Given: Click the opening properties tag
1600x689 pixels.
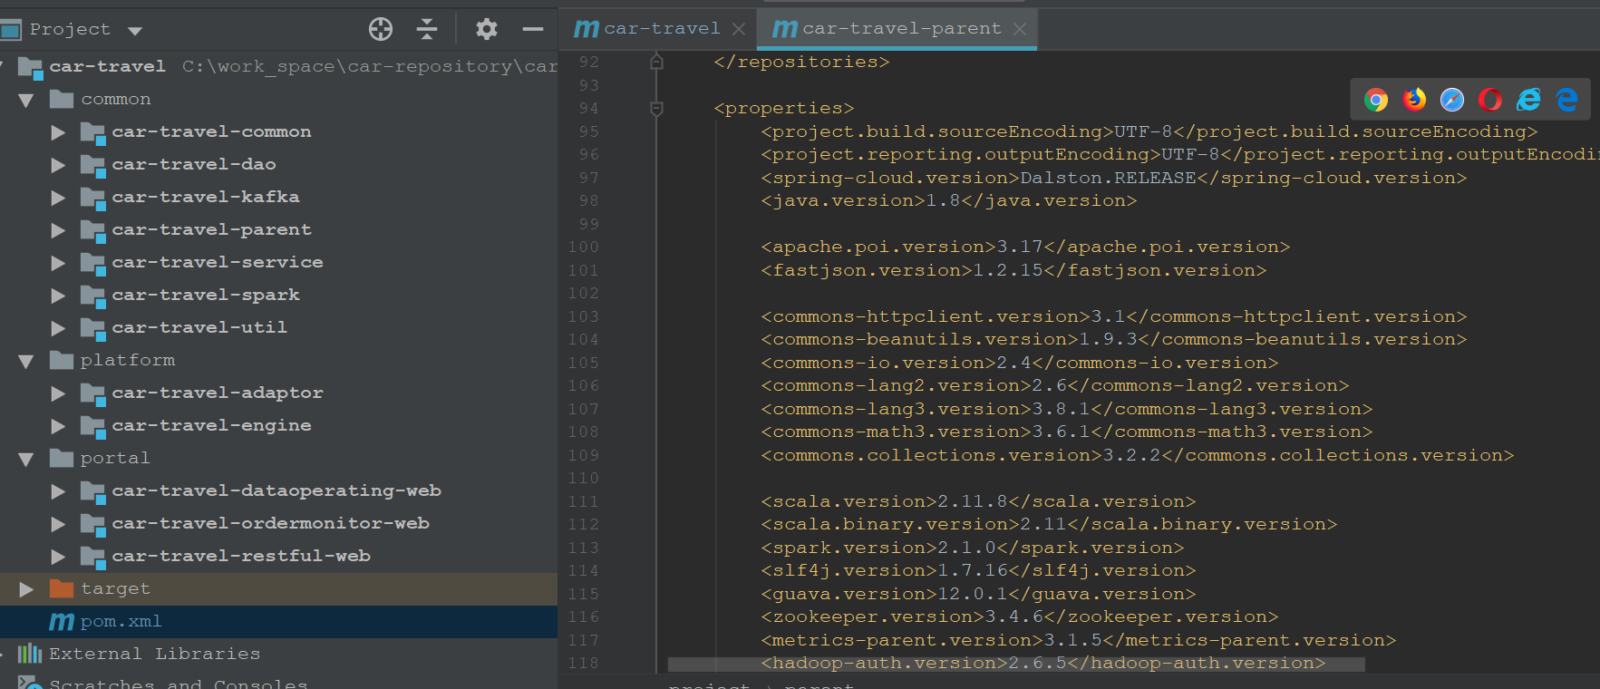Looking at the screenshot, I should tap(784, 109).
